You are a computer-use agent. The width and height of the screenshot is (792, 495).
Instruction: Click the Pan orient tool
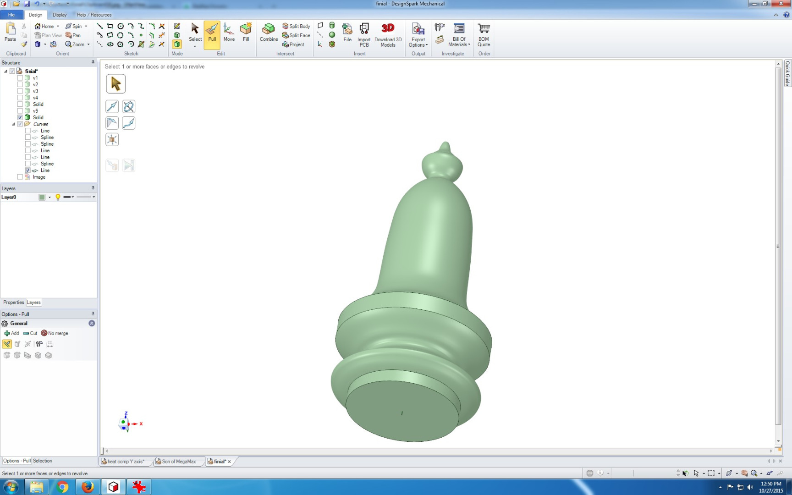point(73,35)
